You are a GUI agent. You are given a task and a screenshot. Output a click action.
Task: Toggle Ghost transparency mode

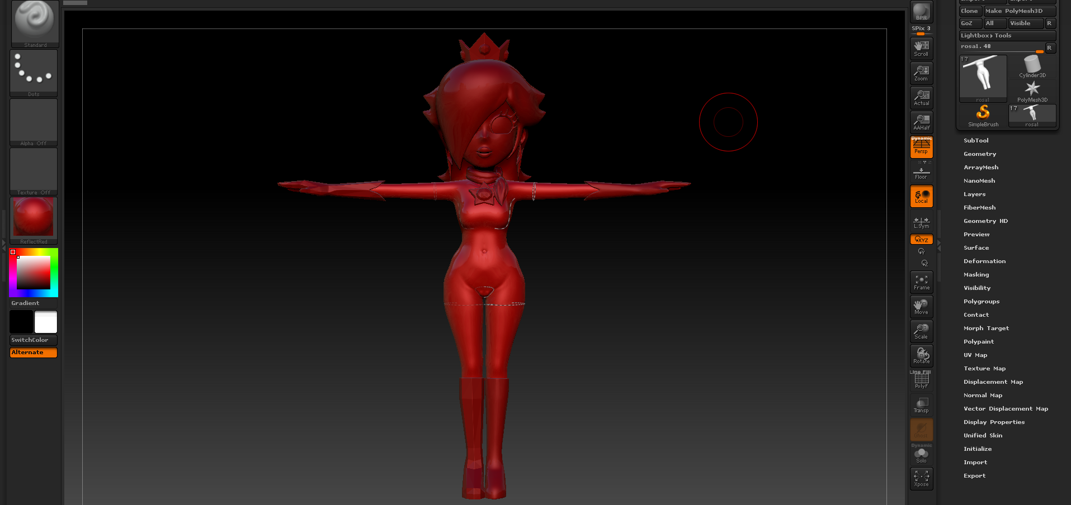pos(921,430)
